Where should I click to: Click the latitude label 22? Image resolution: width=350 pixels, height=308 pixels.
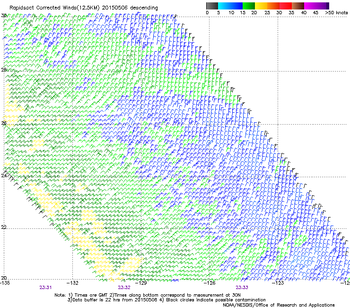4,227
